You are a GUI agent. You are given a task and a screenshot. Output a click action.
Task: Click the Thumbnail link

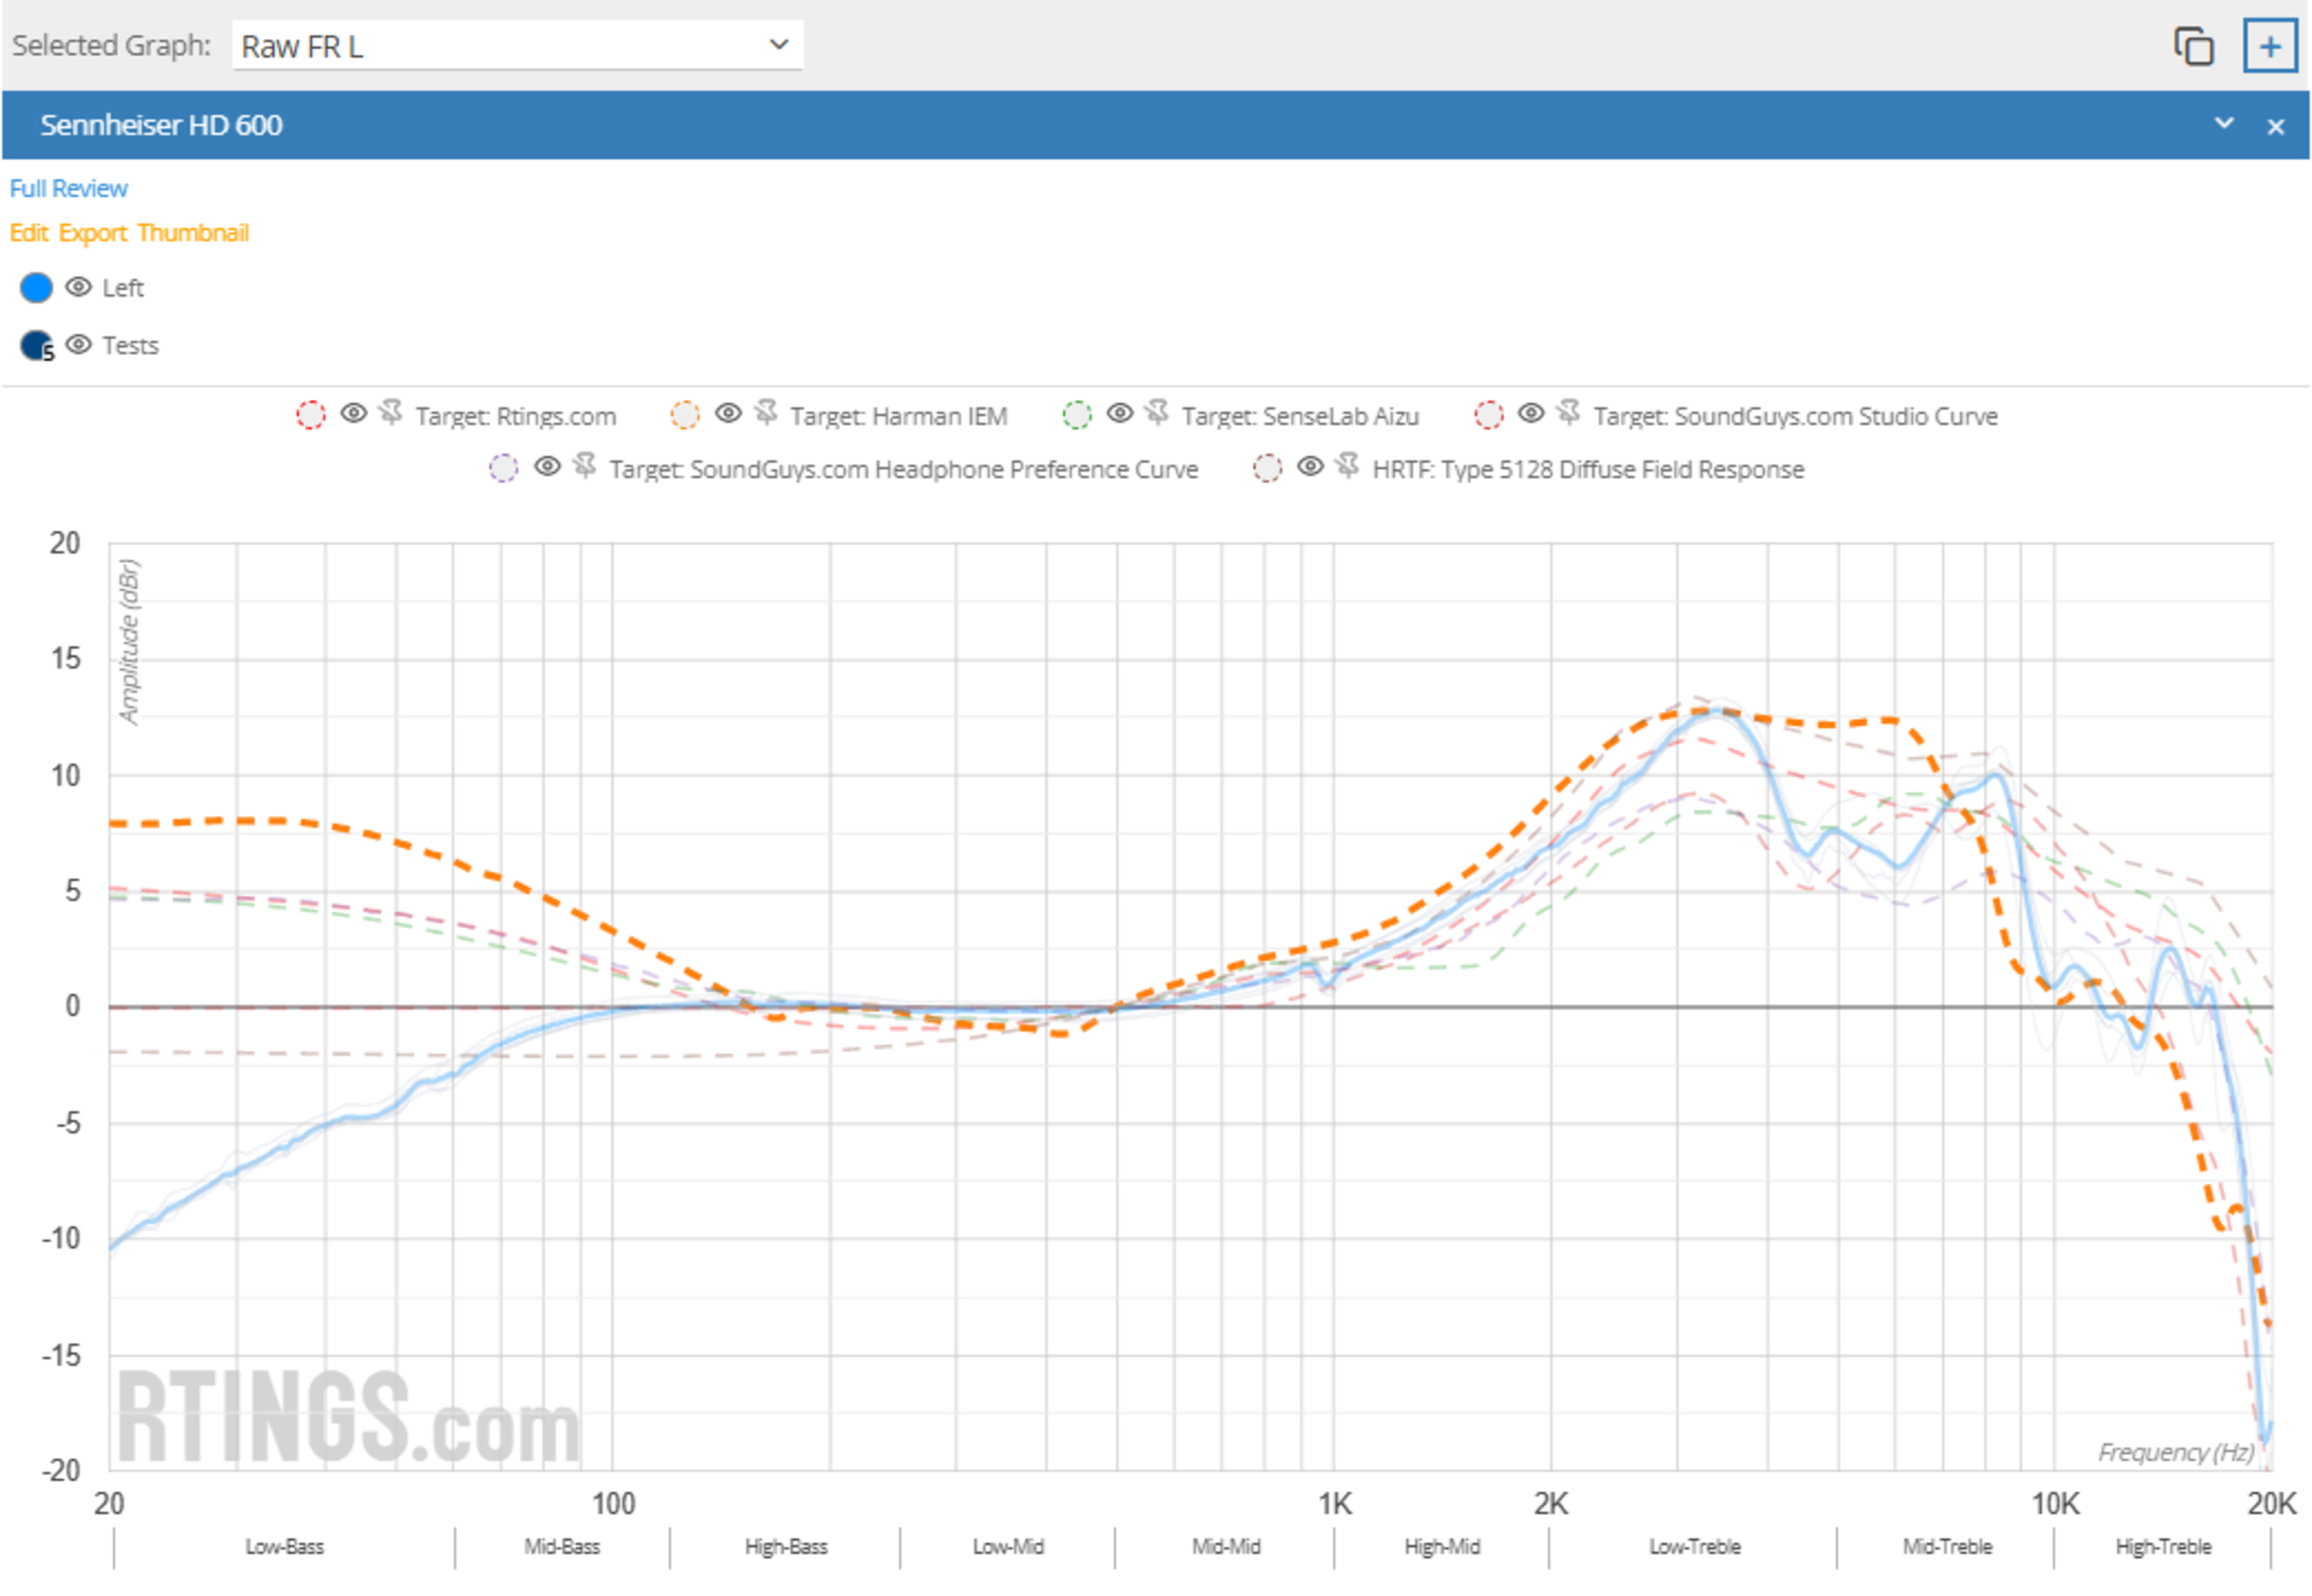click(x=193, y=233)
